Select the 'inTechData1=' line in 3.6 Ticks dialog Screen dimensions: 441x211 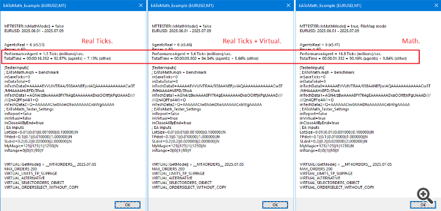pos(218,97)
